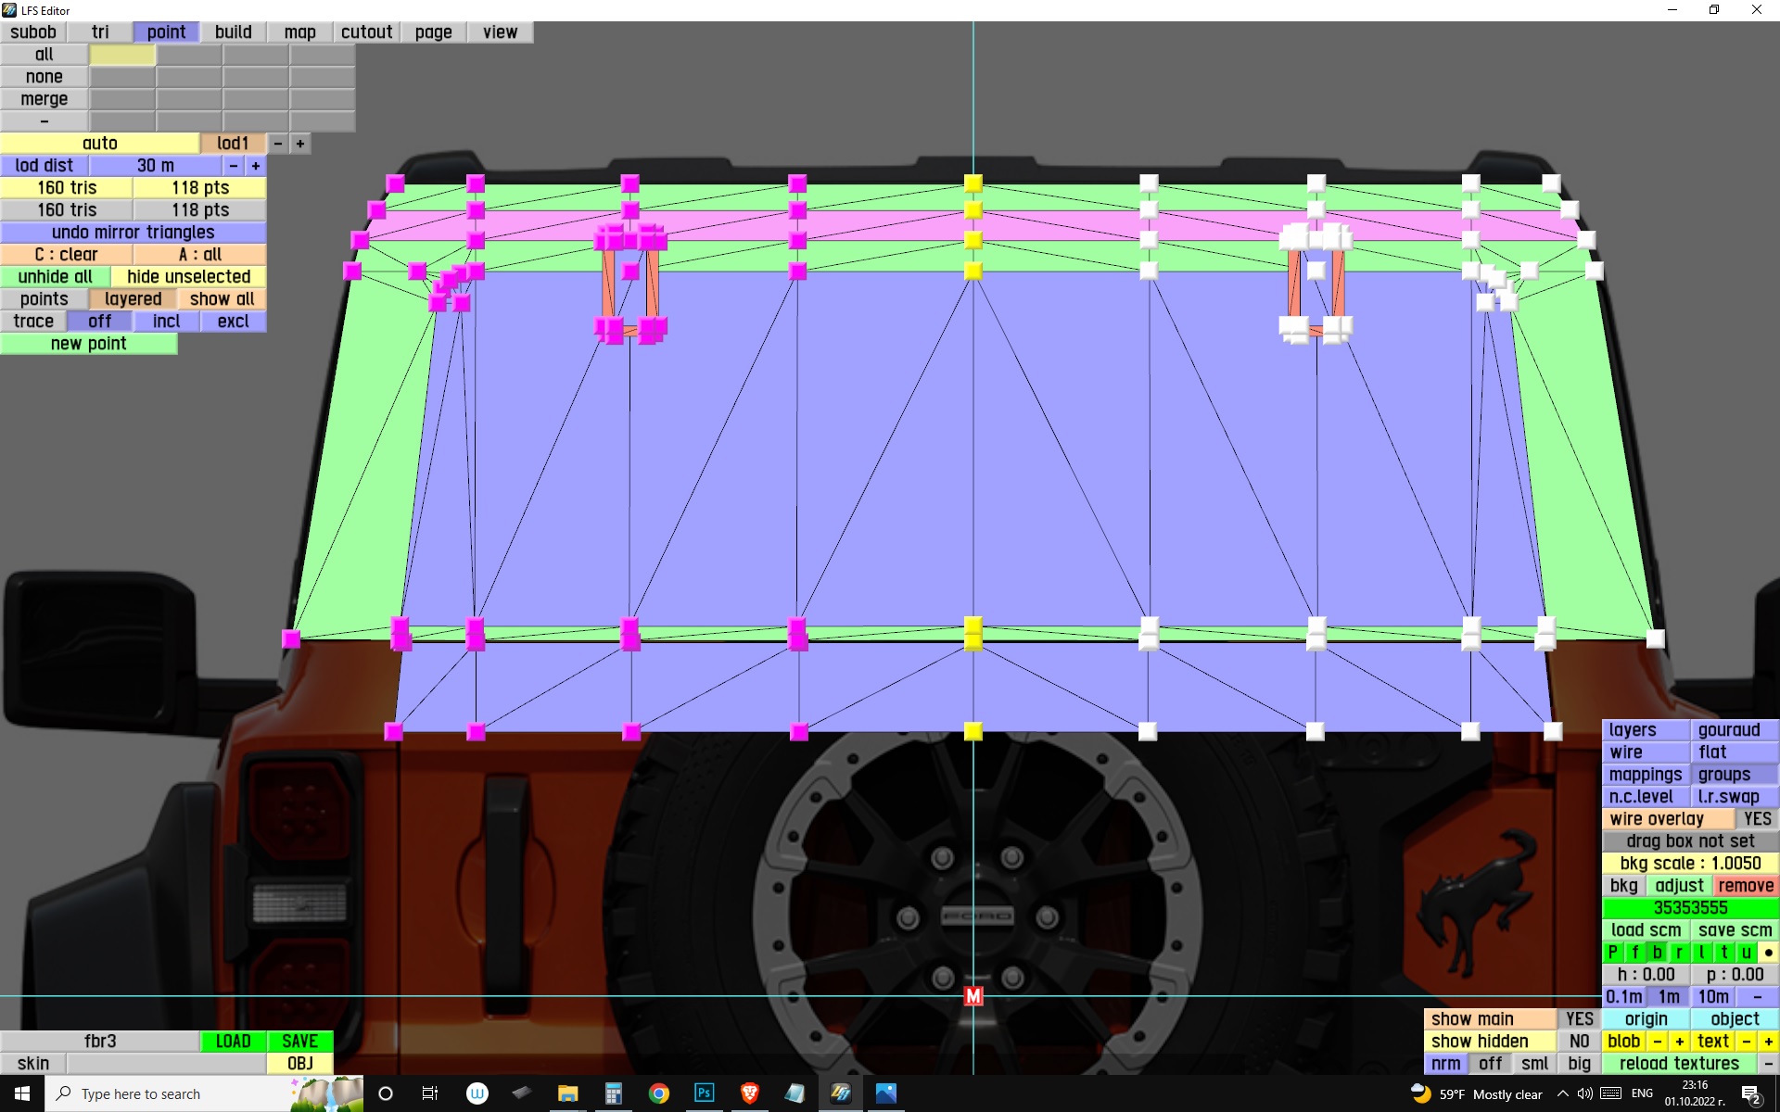This screenshot has width=1780, height=1112.
Task: Click the red M origin marker
Action: [x=973, y=996]
